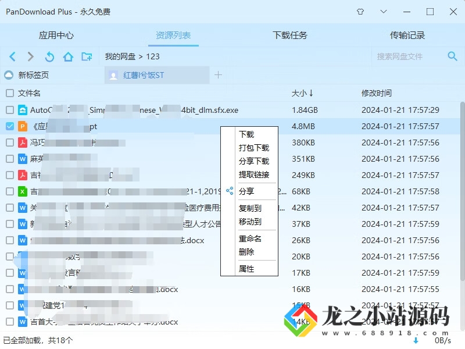Open the title bar dropdown chevron menu

384,12
